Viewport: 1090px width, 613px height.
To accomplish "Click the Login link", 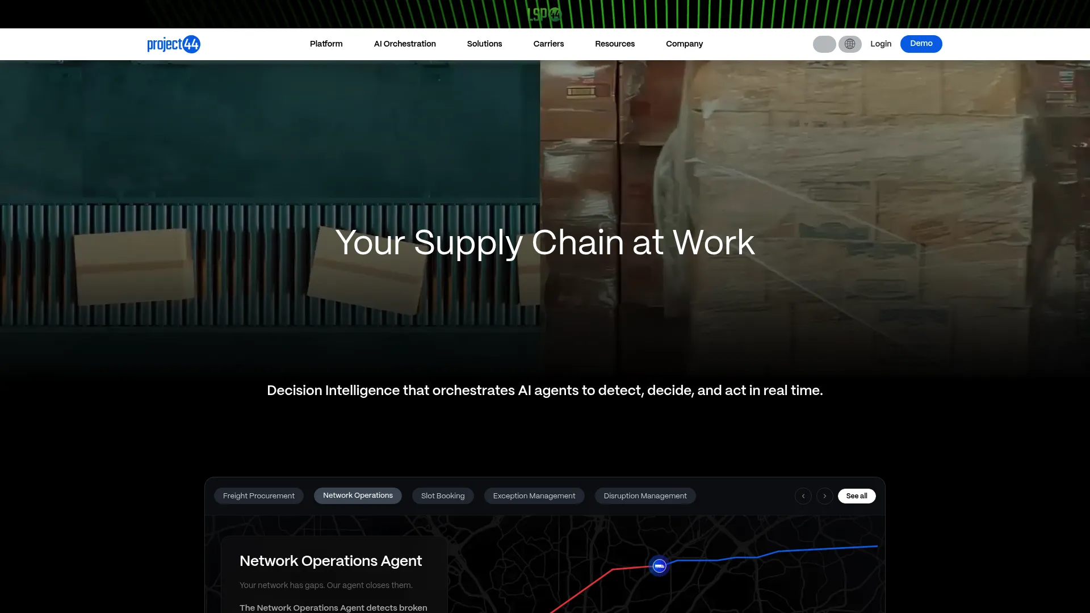I will click(x=881, y=44).
